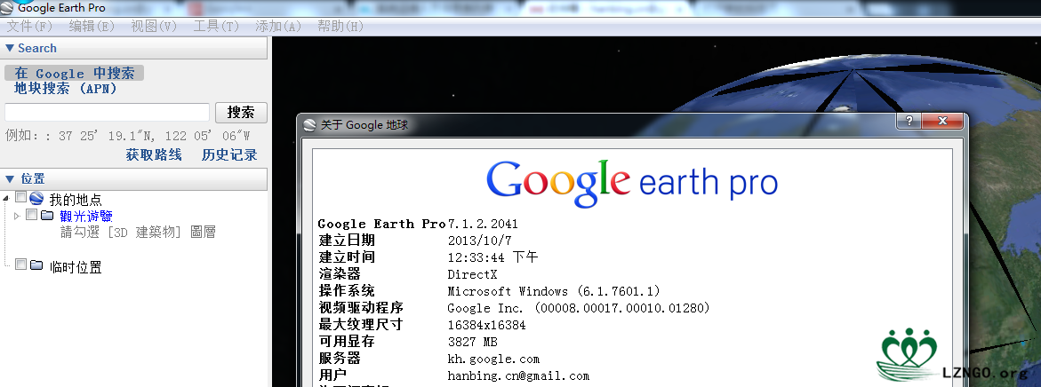1041x387 pixels.
Task: Click the 請勾選 [3D 建築物] 圖層 description
Action: [x=138, y=233]
